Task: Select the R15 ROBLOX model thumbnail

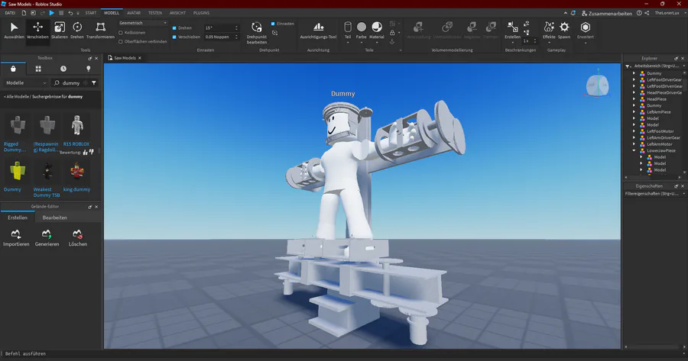Action: tap(76, 125)
